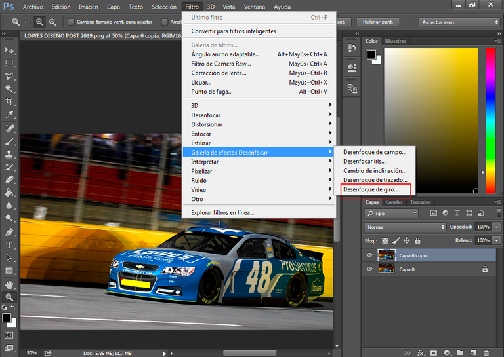
Task: Click the create new group folder icon
Action: pos(460,353)
